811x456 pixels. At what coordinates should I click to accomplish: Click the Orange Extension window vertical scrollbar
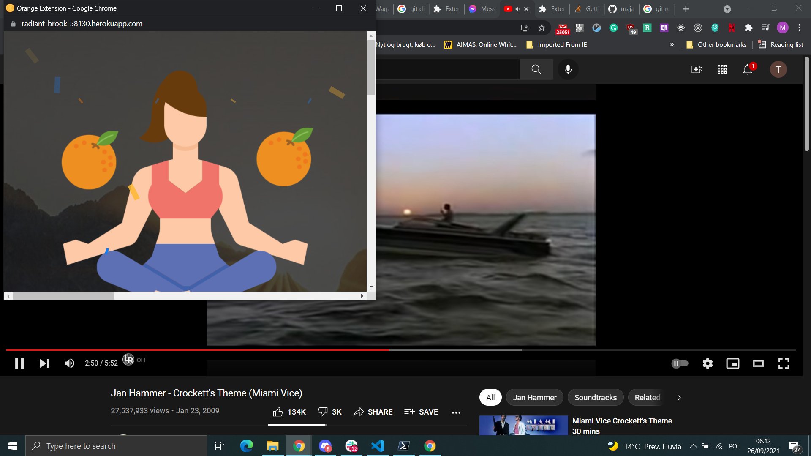(x=371, y=161)
